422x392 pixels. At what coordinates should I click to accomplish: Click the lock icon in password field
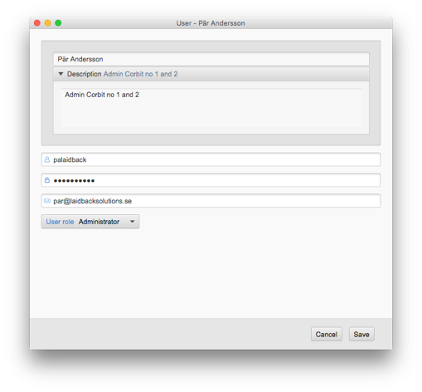[47, 180]
